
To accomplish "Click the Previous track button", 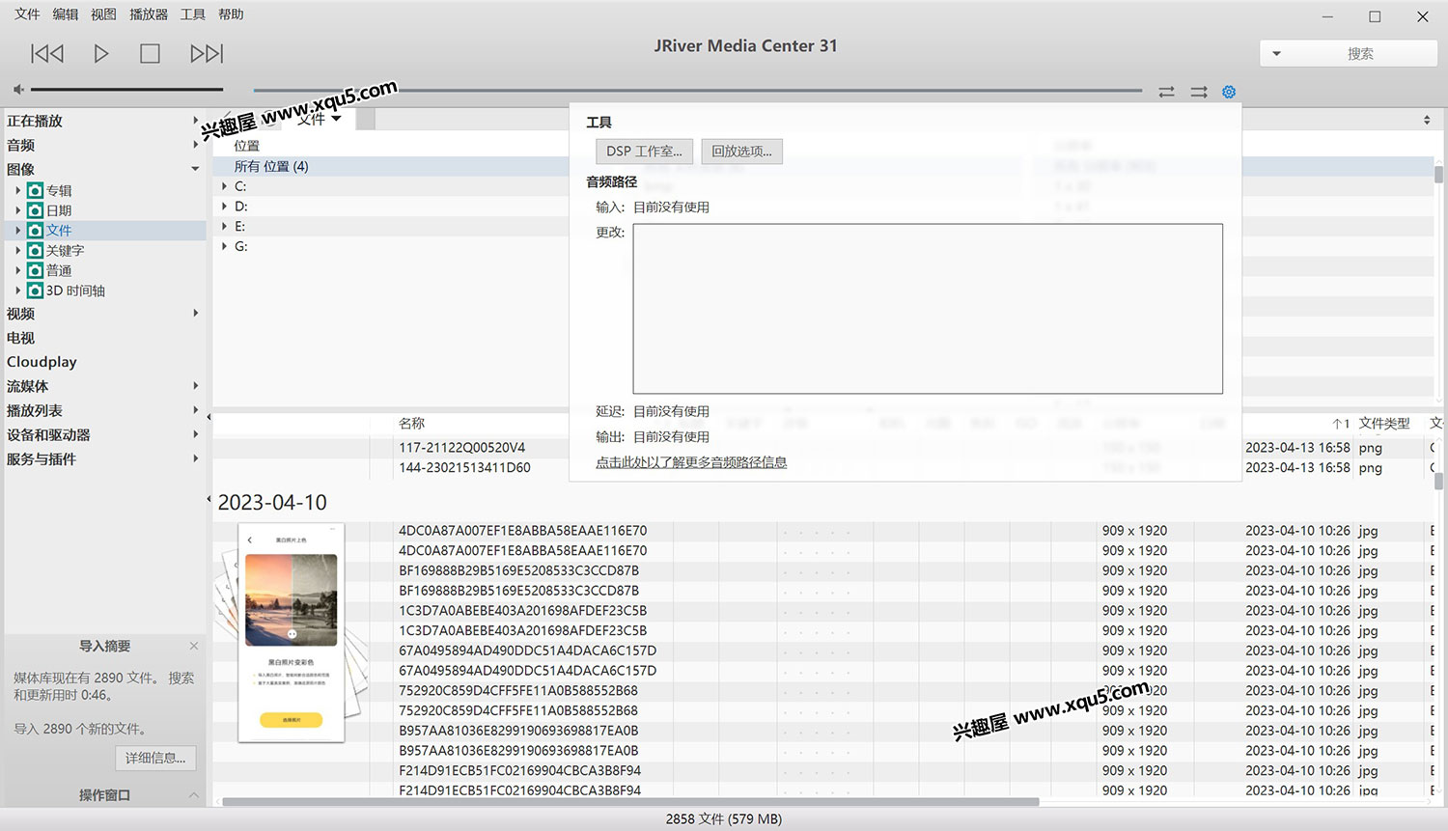I will point(47,53).
